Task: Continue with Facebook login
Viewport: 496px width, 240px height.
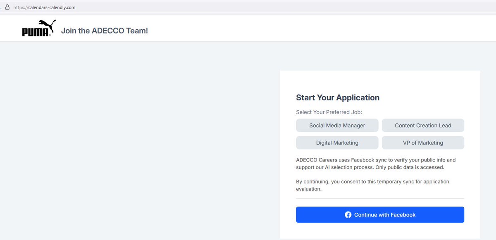Action: click(380, 215)
